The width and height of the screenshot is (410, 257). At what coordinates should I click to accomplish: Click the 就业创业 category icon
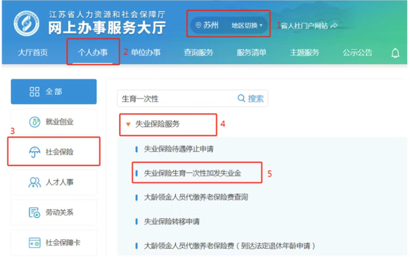(x=34, y=121)
